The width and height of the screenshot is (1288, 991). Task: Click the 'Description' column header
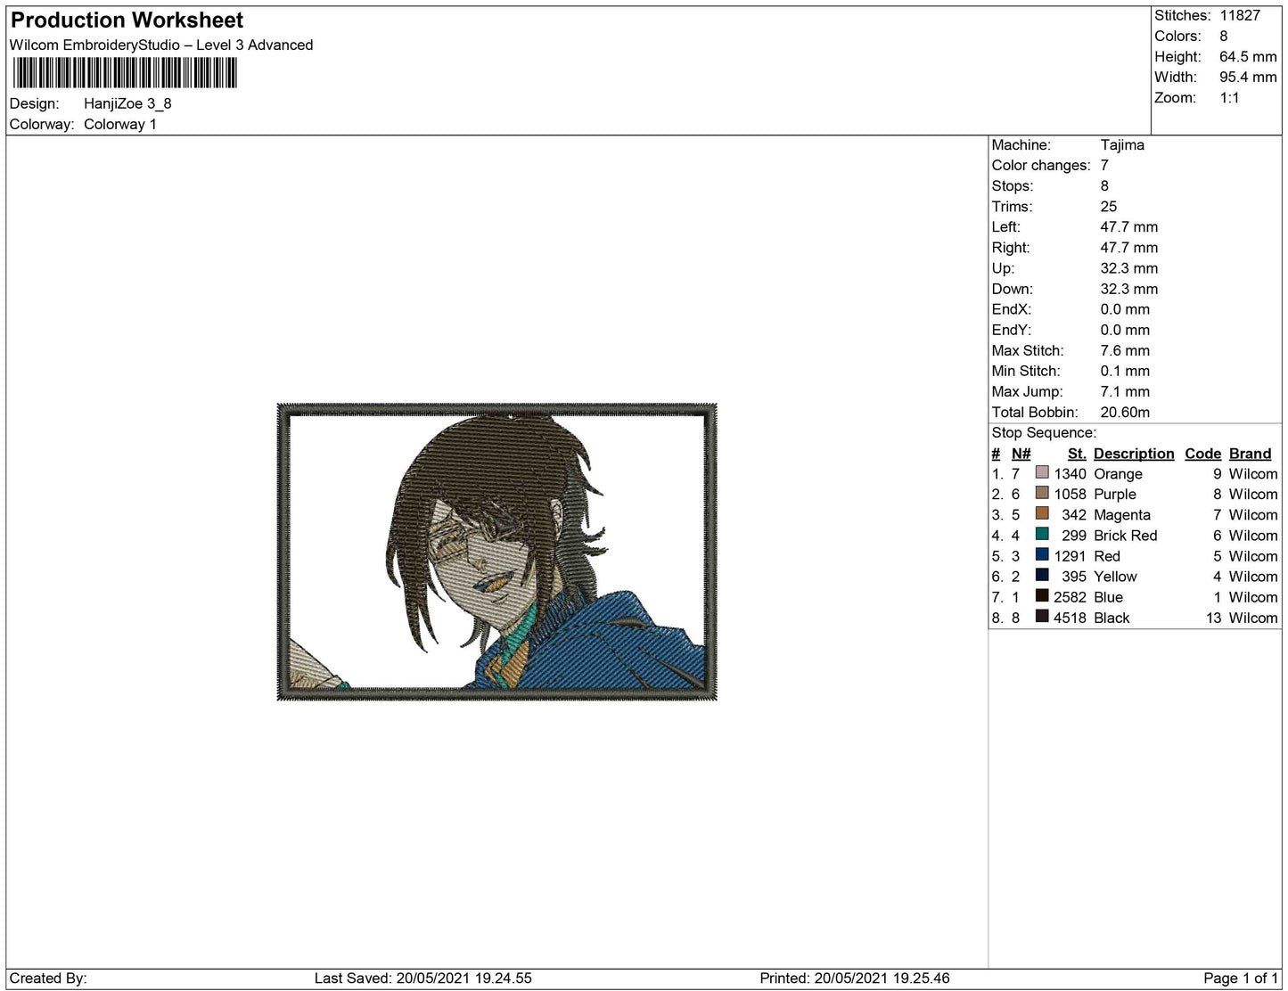pos(1134,454)
